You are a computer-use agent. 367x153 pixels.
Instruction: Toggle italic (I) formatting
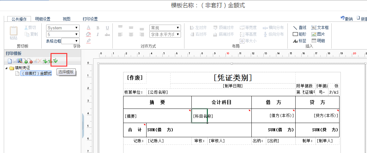98,34
